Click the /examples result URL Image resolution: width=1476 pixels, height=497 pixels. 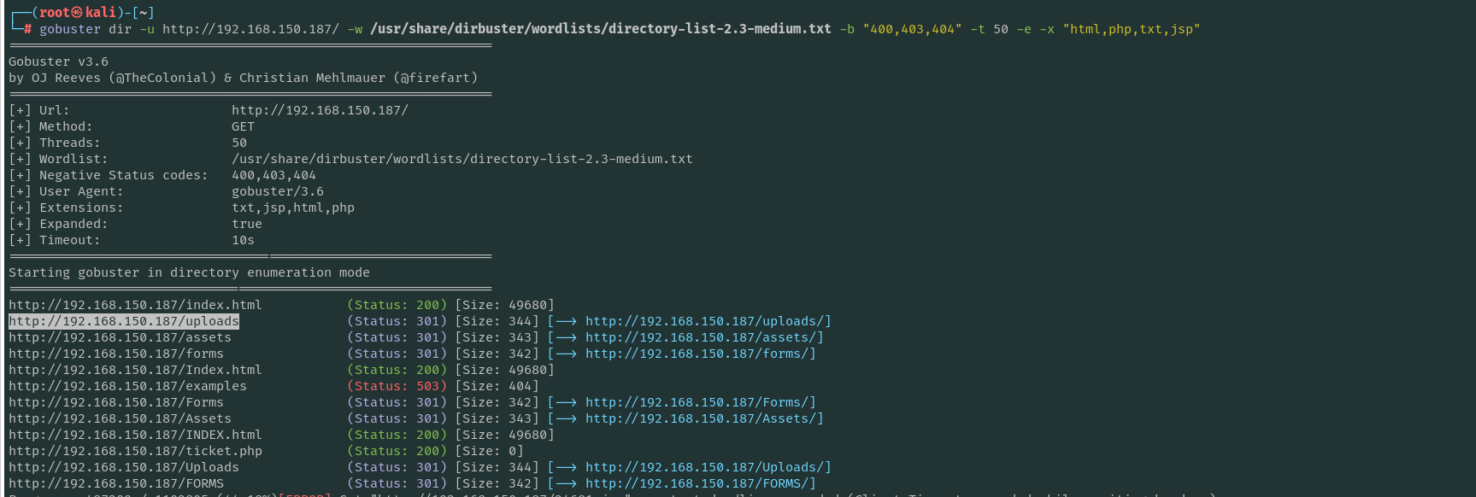pyautogui.click(x=127, y=386)
